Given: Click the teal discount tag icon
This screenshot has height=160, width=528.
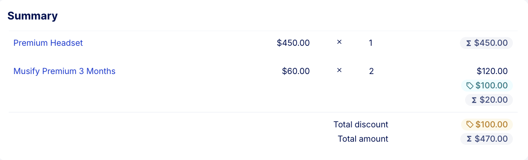Looking at the screenshot, I should pos(470,86).
